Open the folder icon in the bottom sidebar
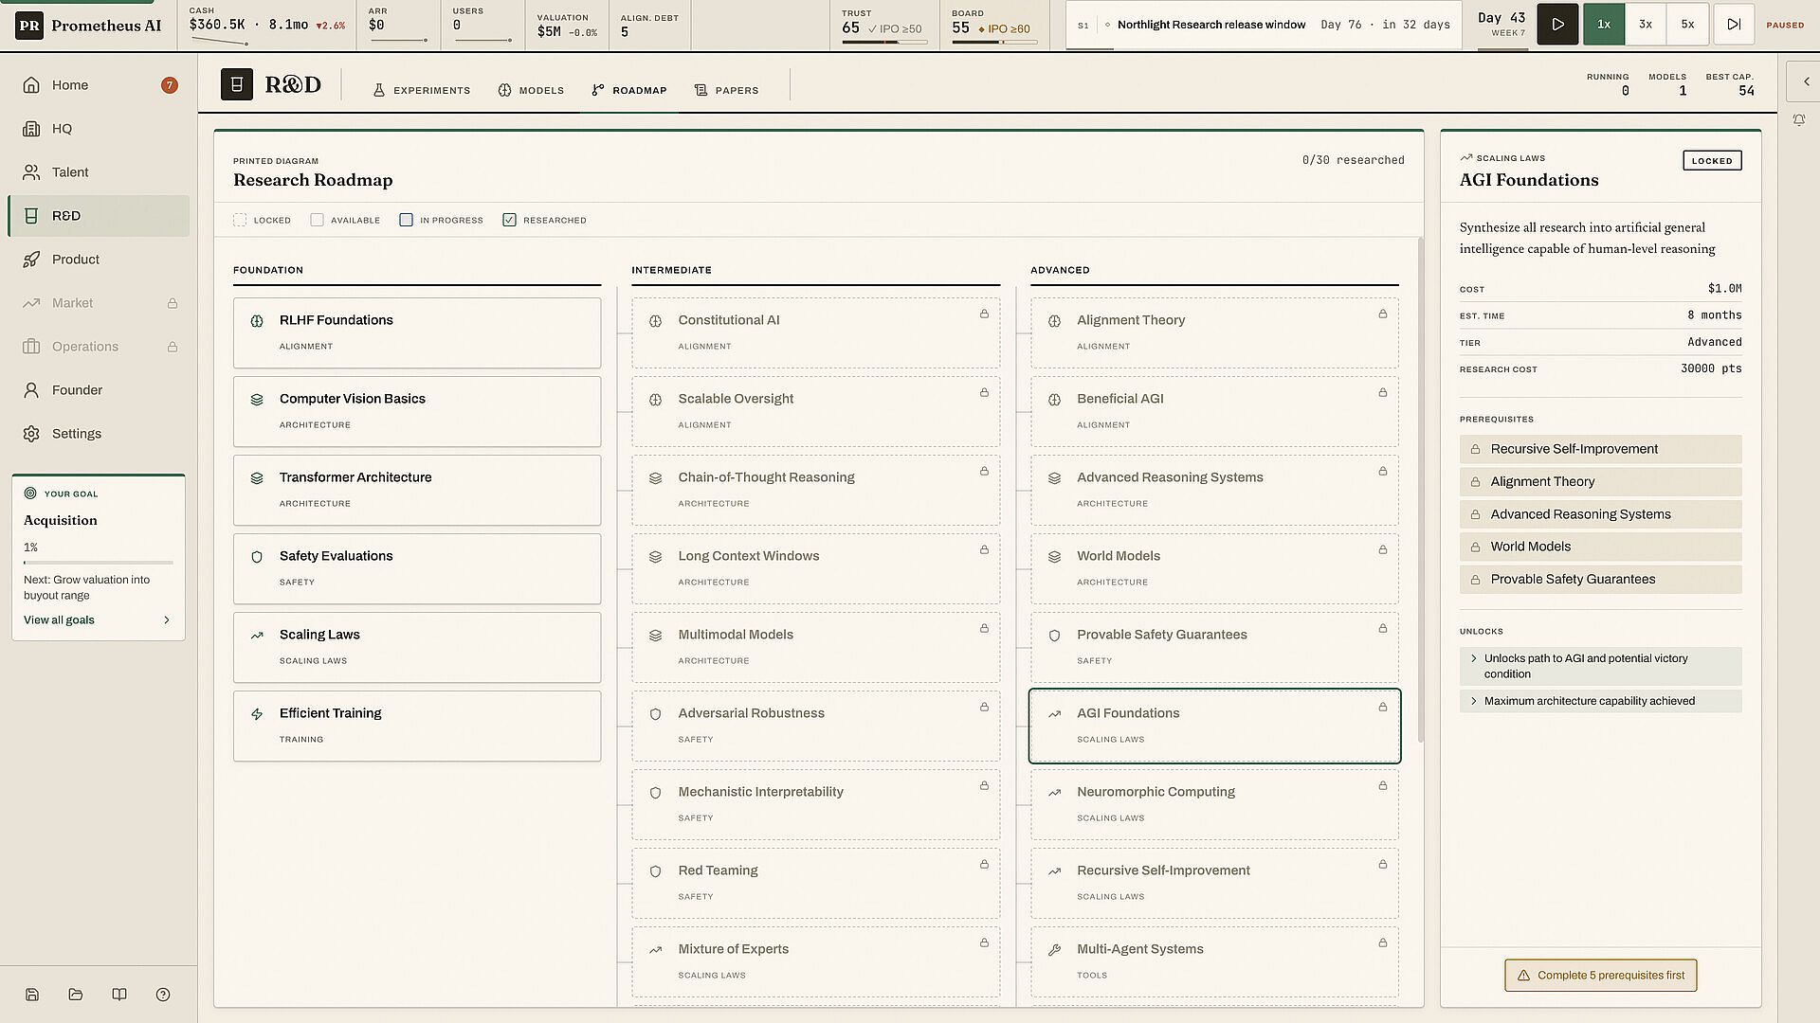Image resolution: width=1820 pixels, height=1023 pixels. coord(76,995)
